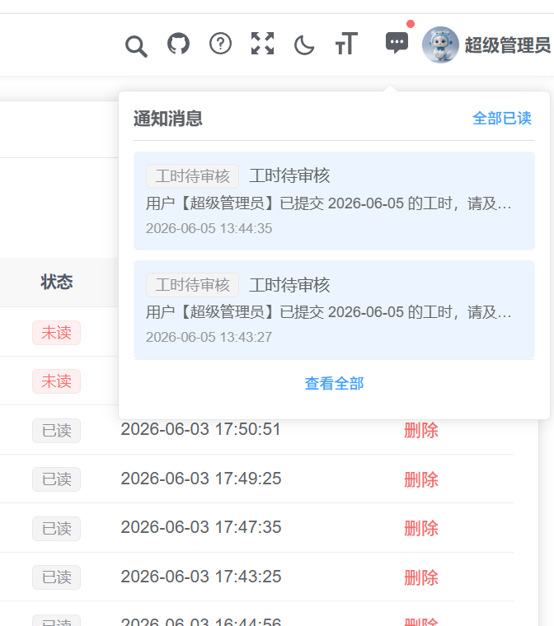This screenshot has height=626, width=554.
Task: Mark all notifications via 全部已读
Action: click(502, 118)
